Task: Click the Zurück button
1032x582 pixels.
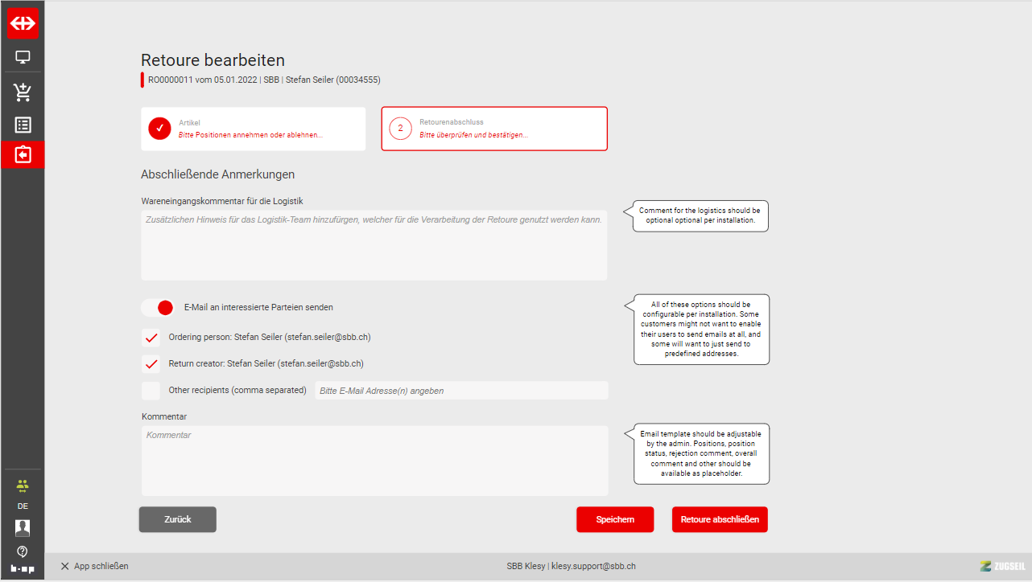Action: pos(177,519)
